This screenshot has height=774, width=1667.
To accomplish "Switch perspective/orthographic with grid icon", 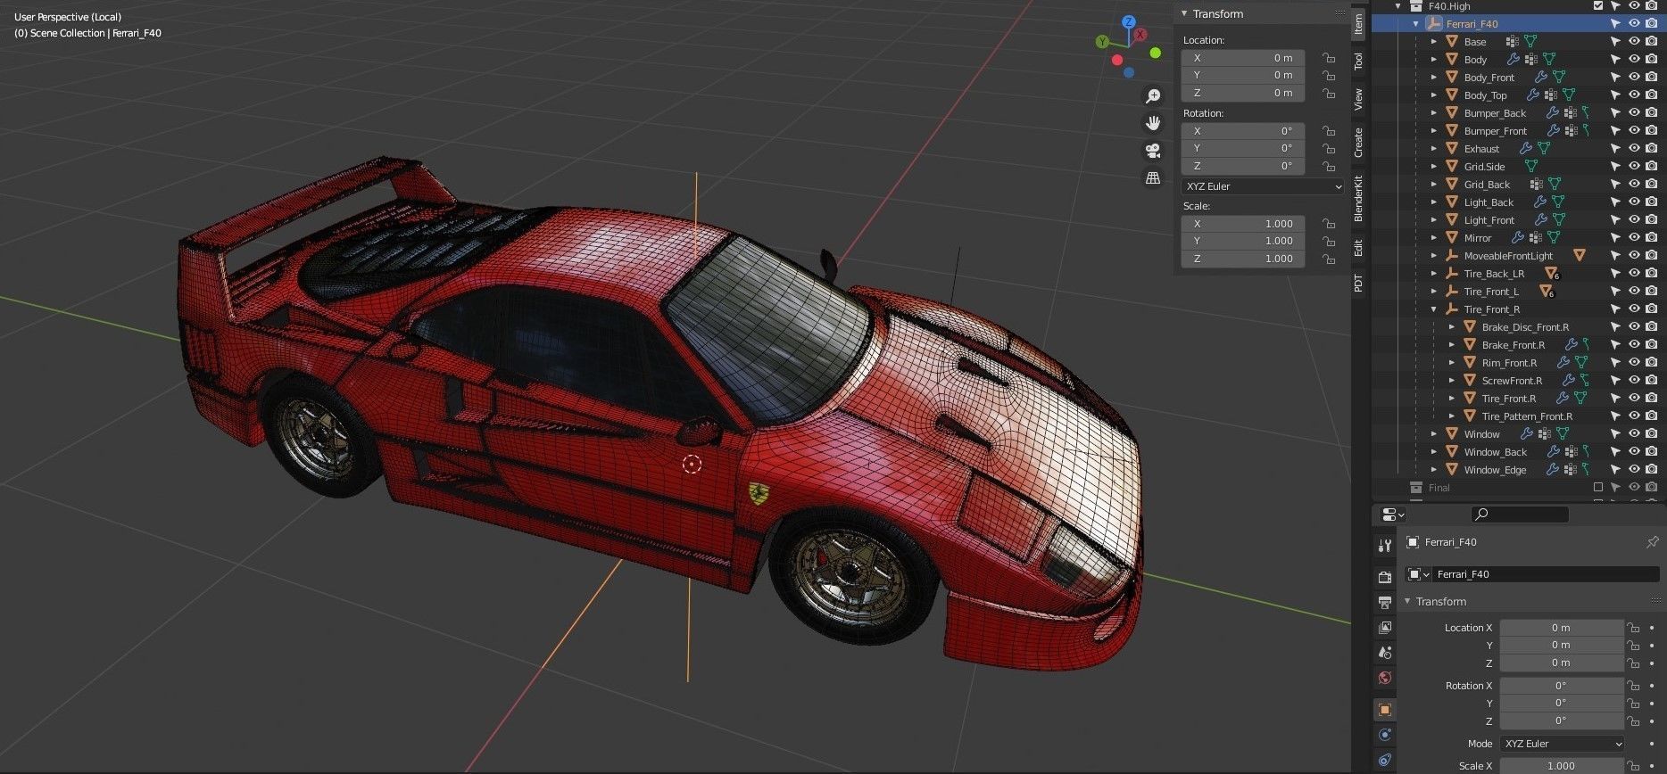I will pyautogui.click(x=1153, y=177).
